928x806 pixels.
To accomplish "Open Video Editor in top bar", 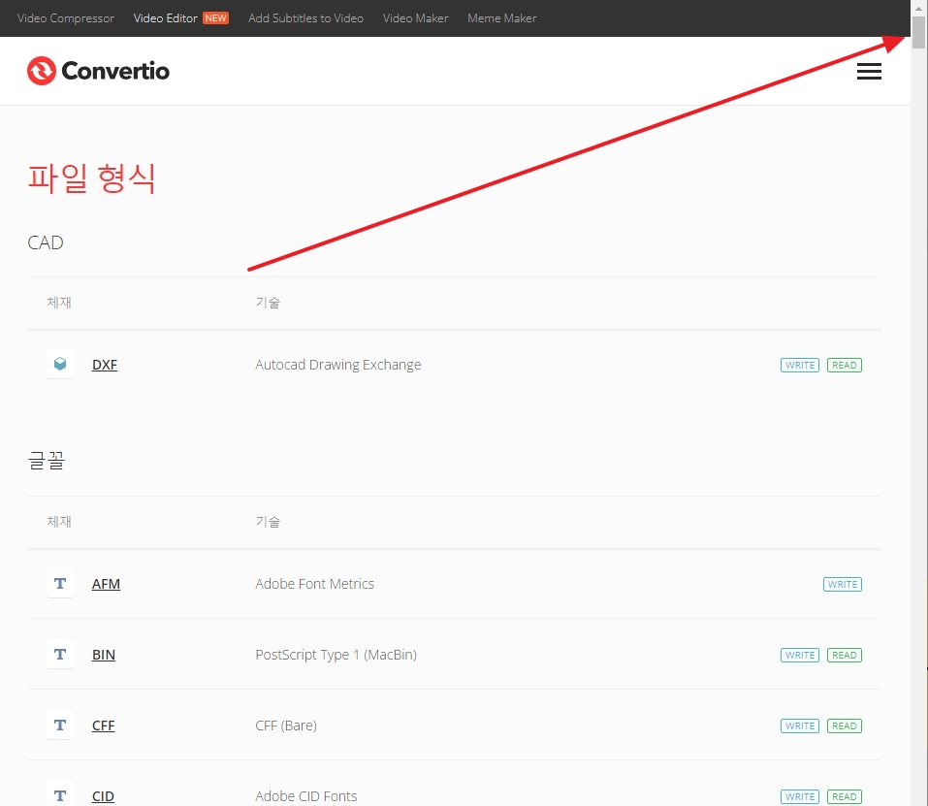I will pyautogui.click(x=165, y=18).
